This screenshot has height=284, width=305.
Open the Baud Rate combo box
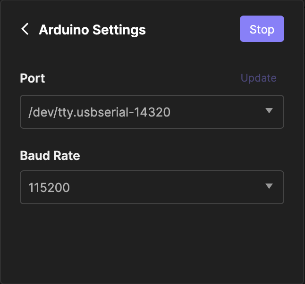pyautogui.click(x=152, y=187)
